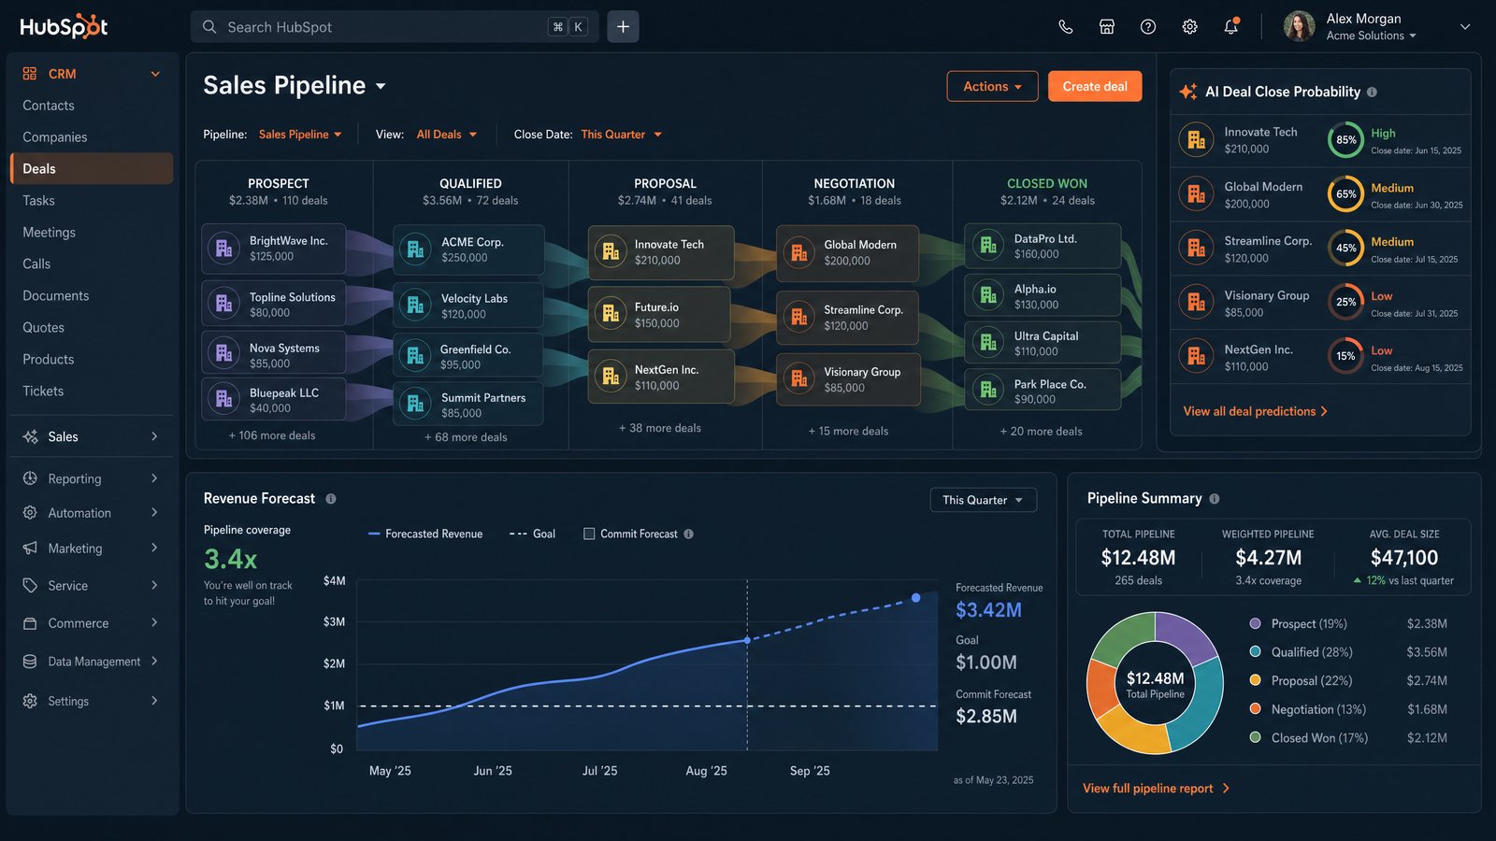Viewport: 1496px width, 841px height.
Task: Click the Data Management database icon
Action: point(30,662)
